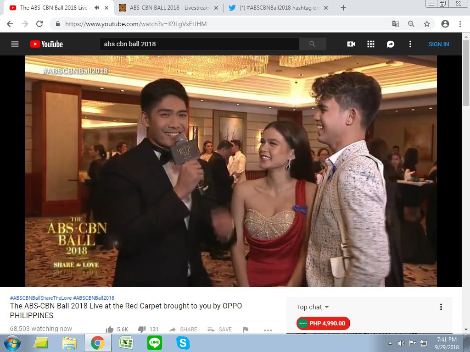Click the YouTube search magnifier button

[x=312, y=44]
